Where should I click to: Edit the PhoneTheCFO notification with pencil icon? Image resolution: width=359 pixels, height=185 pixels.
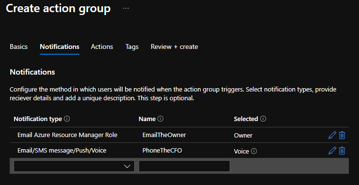point(332,151)
